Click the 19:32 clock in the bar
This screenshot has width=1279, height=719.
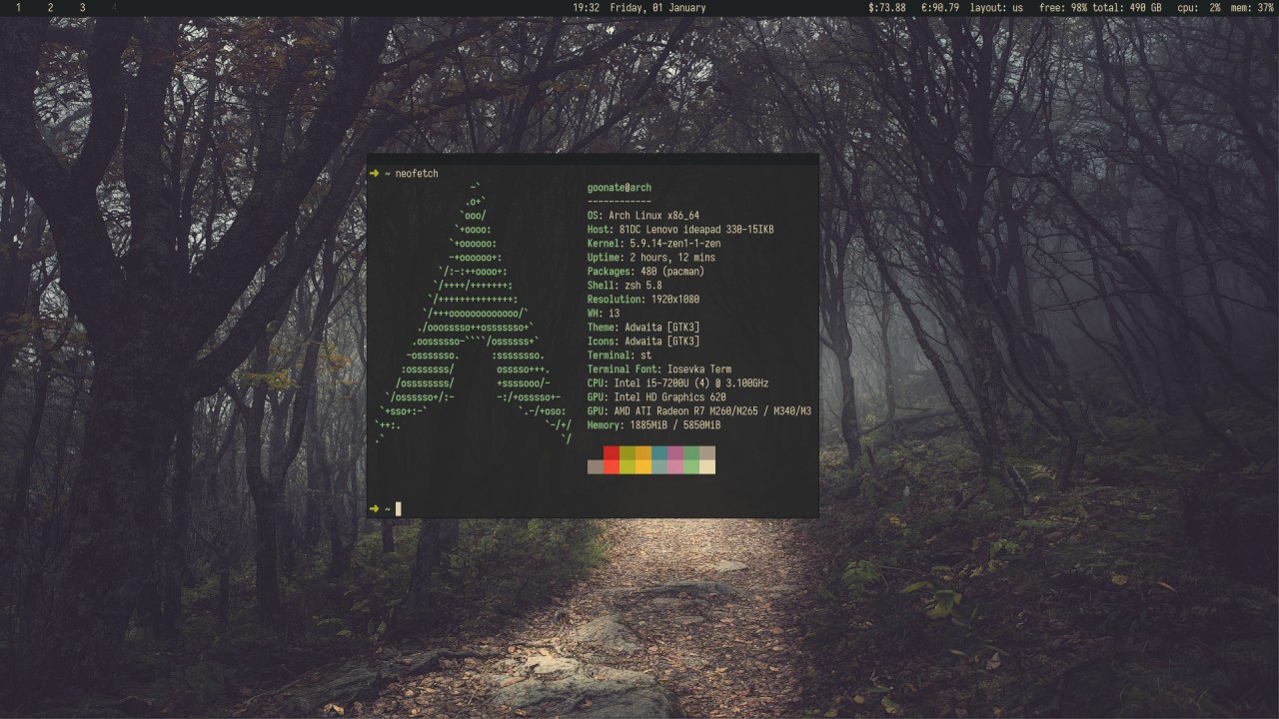click(587, 7)
